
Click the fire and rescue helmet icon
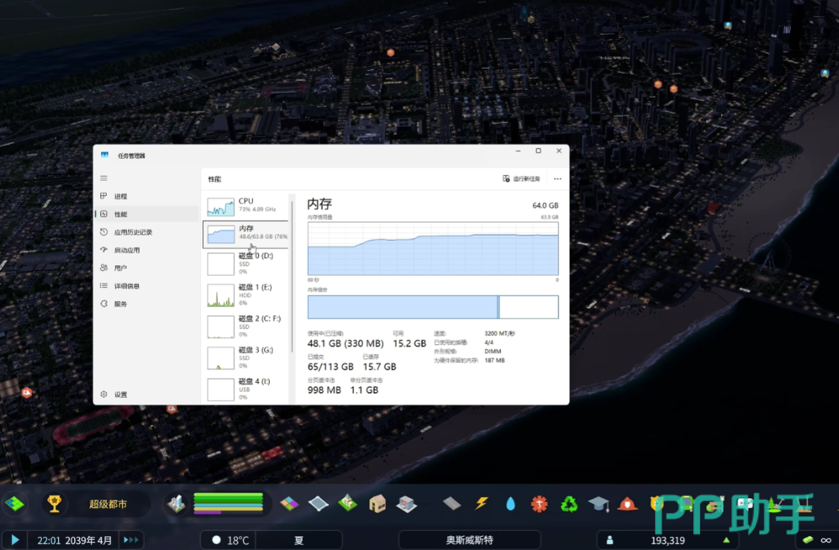click(x=628, y=504)
